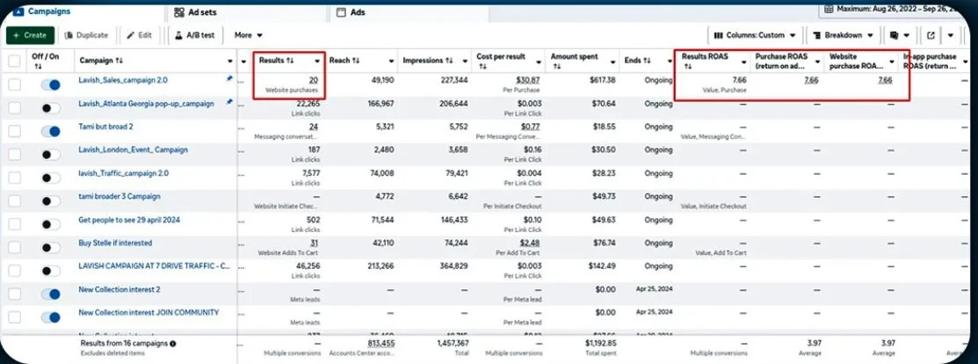Click the sort arrows under Results ROAS

pos(687,65)
